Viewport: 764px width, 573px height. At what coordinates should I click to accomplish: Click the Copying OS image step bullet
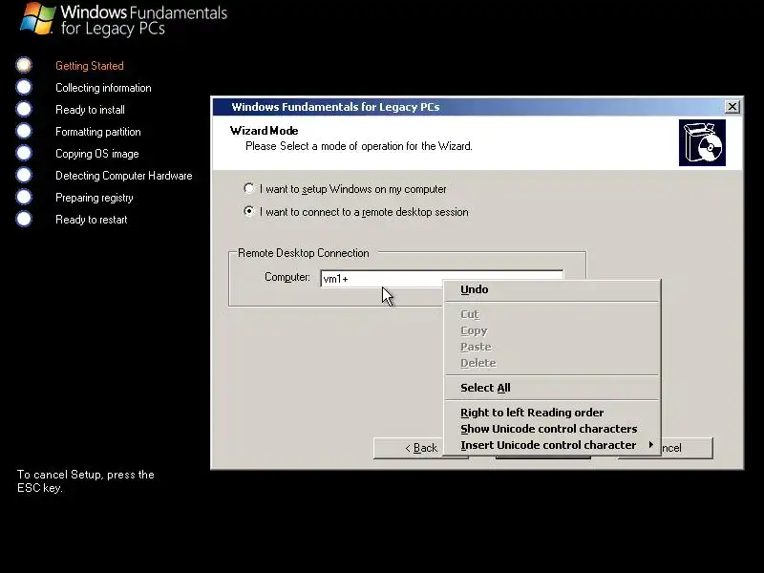click(24, 153)
